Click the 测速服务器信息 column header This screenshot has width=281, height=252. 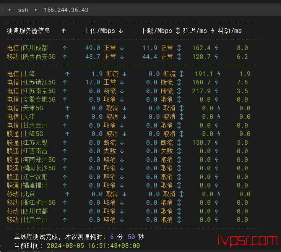pyautogui.click(x=29, y=31)
